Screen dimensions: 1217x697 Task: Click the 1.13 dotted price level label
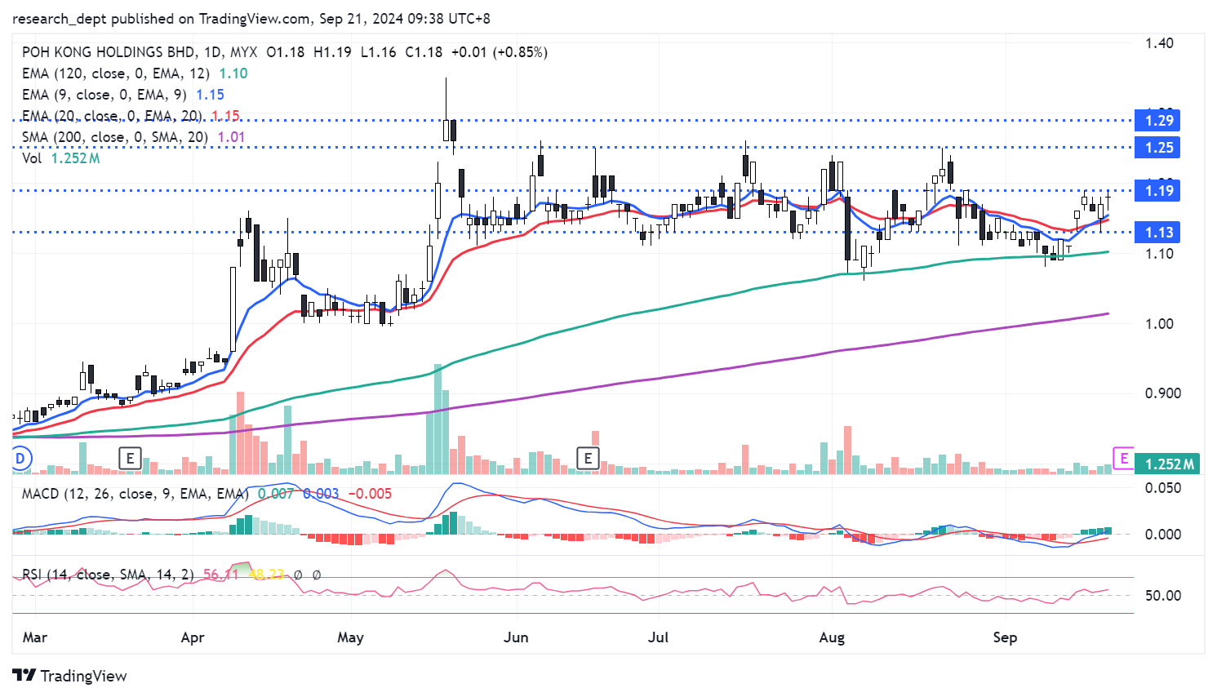(x=1159, y=233)
